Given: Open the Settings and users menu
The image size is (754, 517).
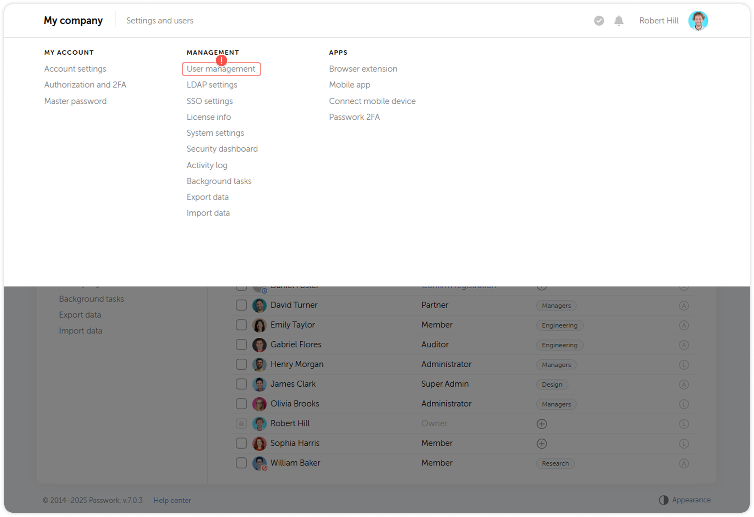Looking at the screenshot, I should [x=160, y=21].
